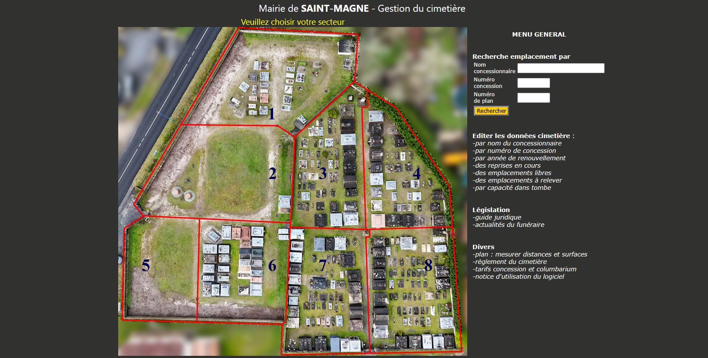Focus the Numéro concession text box
The width and height of the screenshot is (708, 358).
pyautogui.click(x=534, y=83)
